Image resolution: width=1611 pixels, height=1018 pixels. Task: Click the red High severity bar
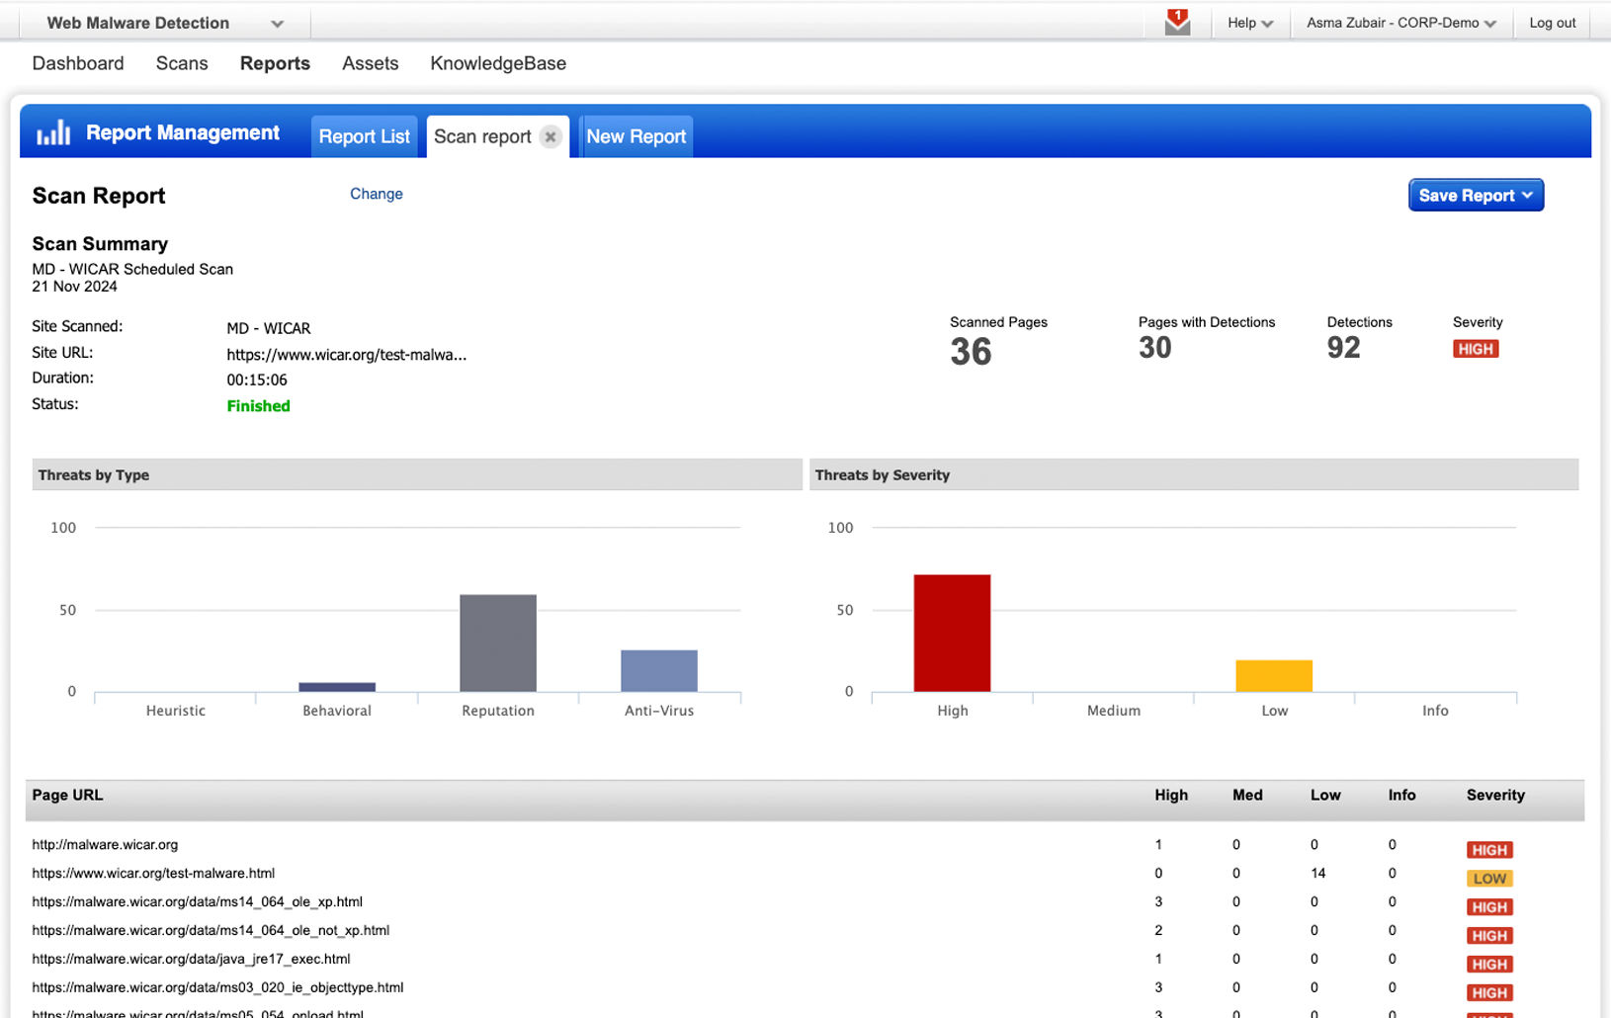tap(952, 633)
